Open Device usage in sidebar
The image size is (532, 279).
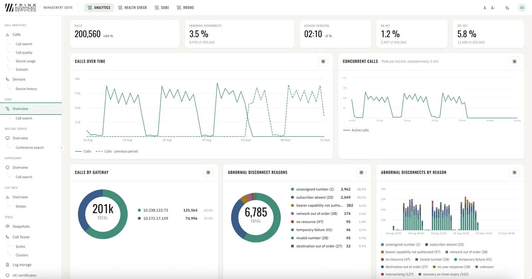coord(26,61)
